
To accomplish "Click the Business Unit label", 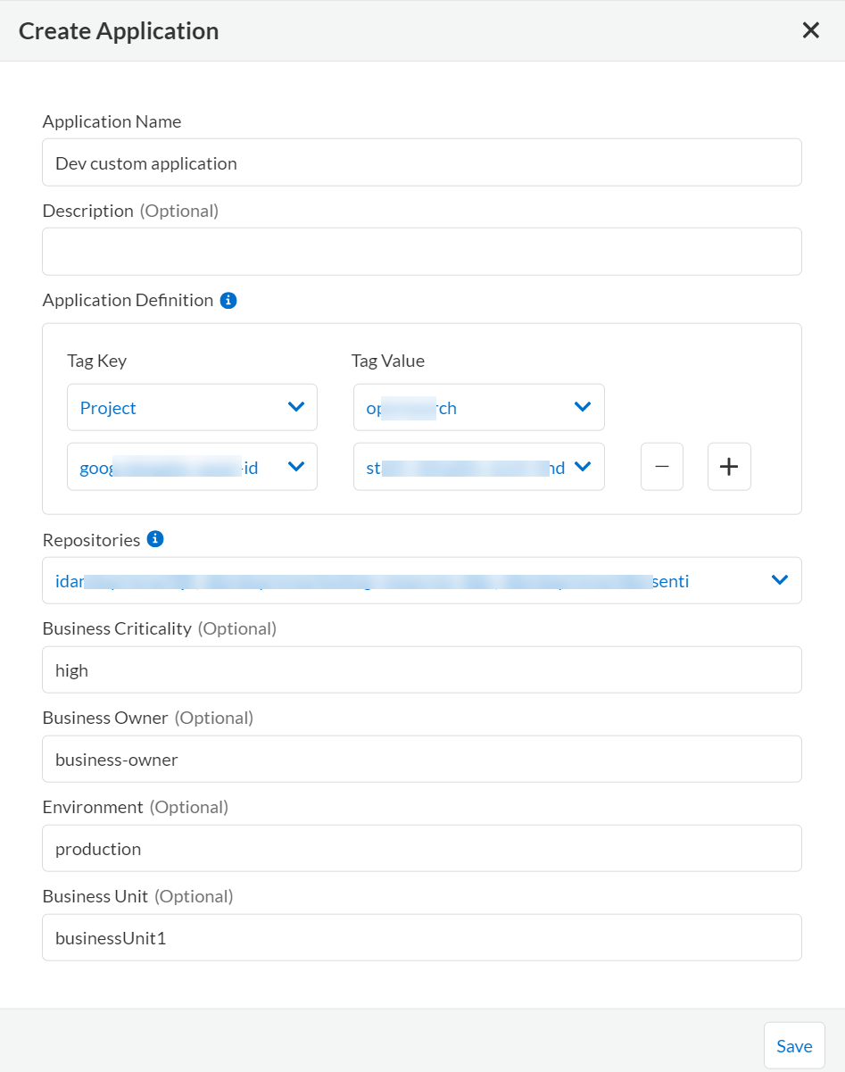I will click(95, 897).
